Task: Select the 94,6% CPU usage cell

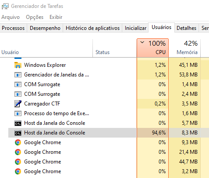Action: [152, 133]
